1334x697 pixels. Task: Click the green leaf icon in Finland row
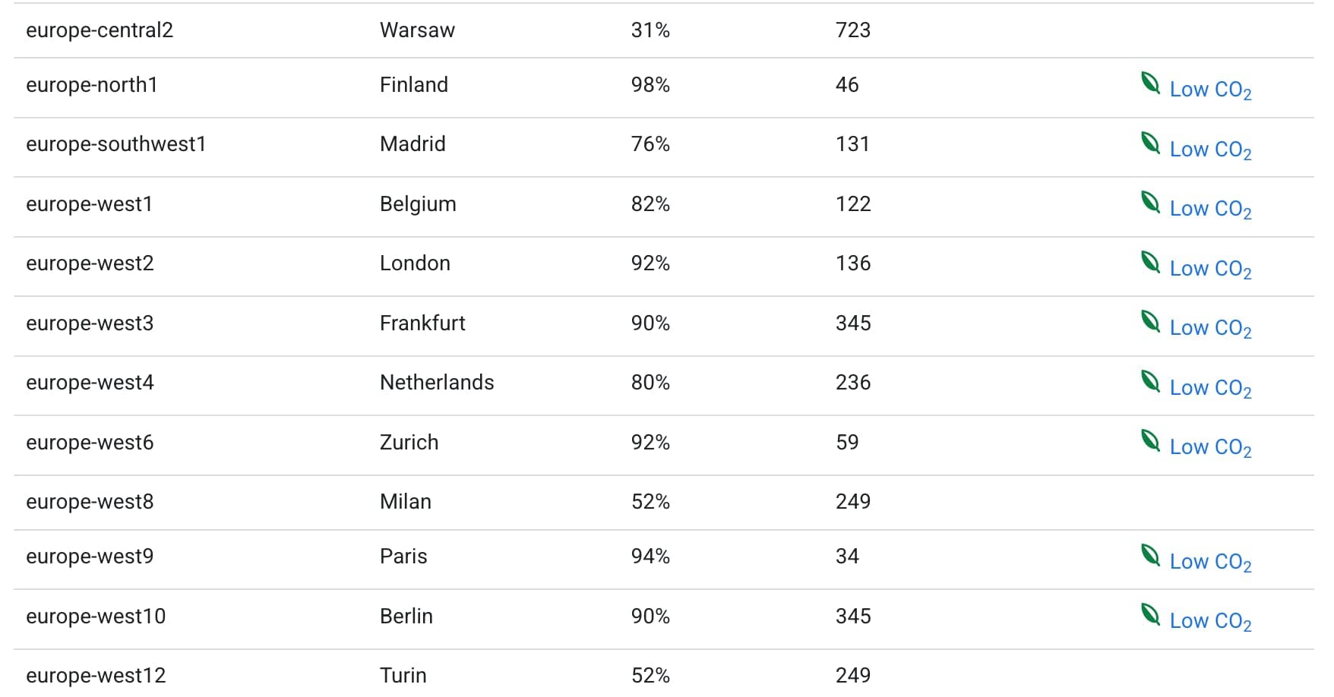pyautogui.click(x=1150, y=83)
